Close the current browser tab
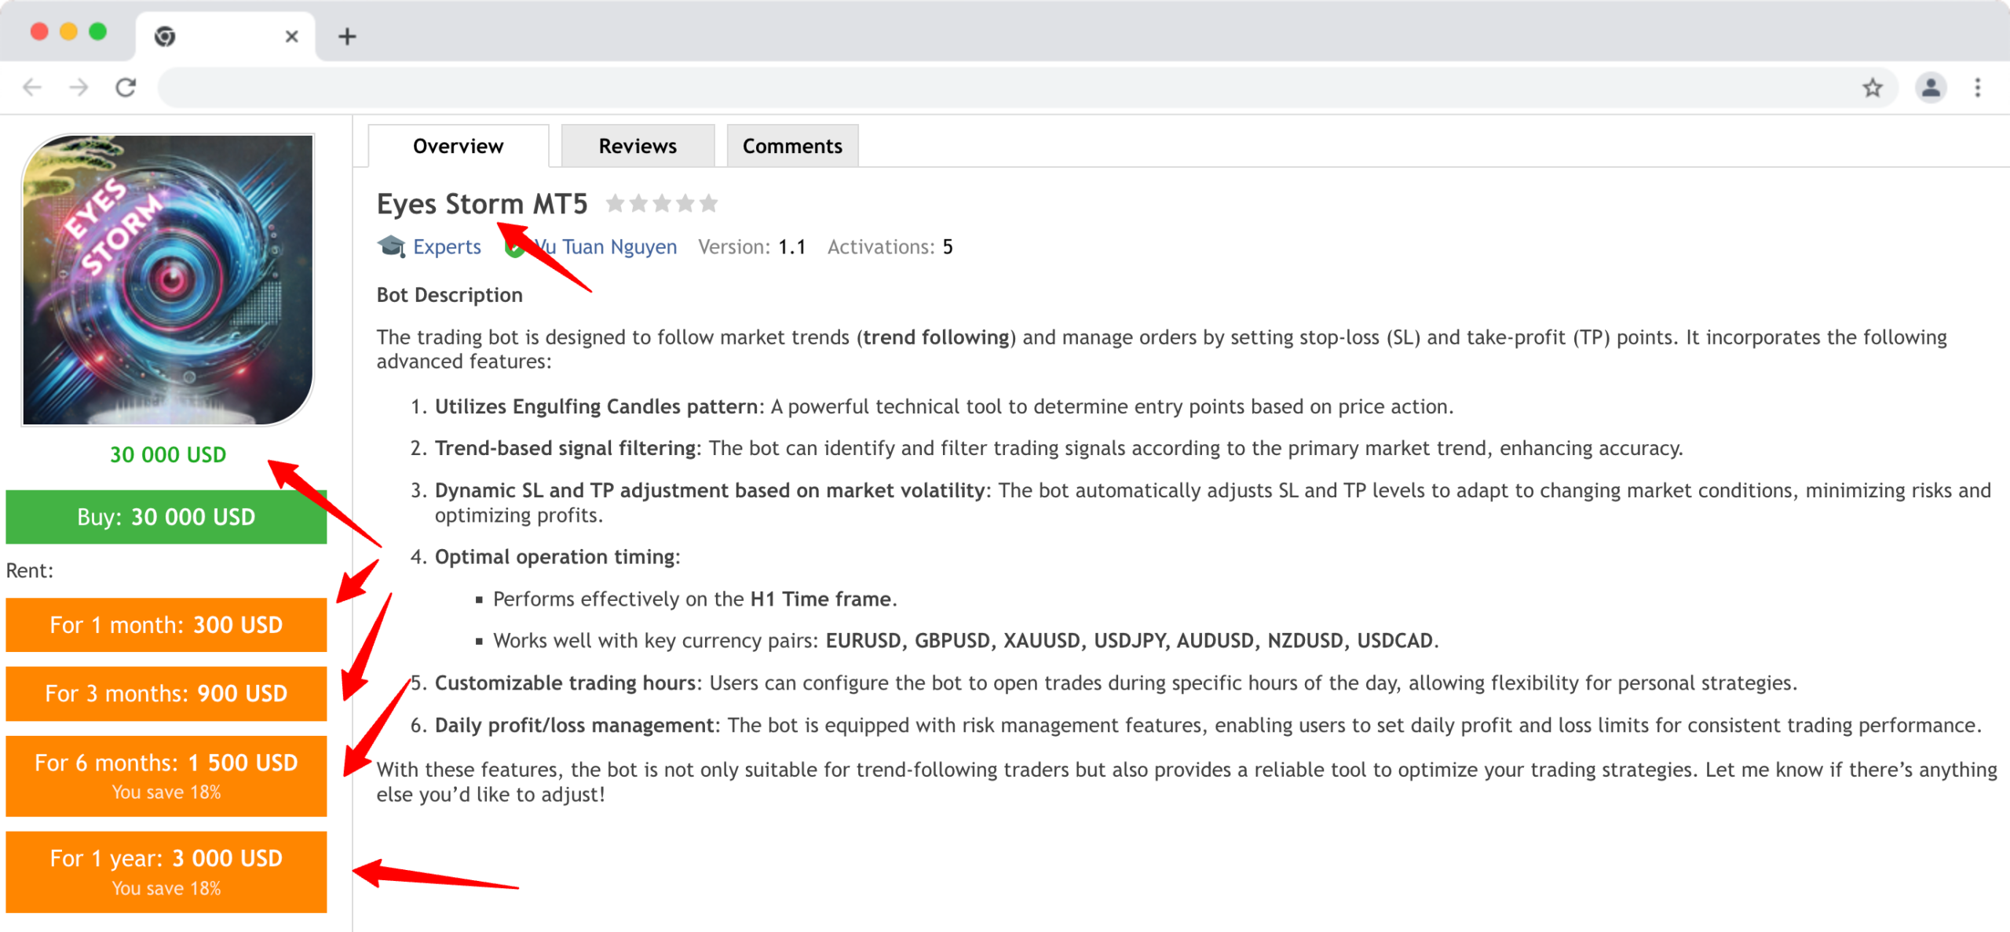This screenshot has width=2010, height=932. pyautogui.click(x=291, y=36)
